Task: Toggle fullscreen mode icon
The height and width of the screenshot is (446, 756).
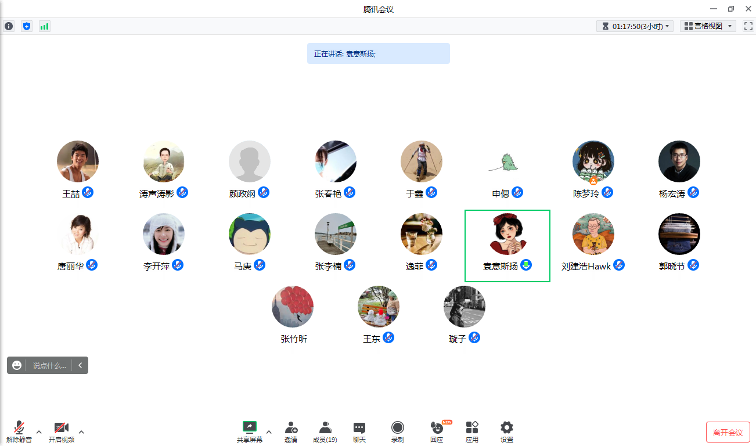Action: (748, 26)
